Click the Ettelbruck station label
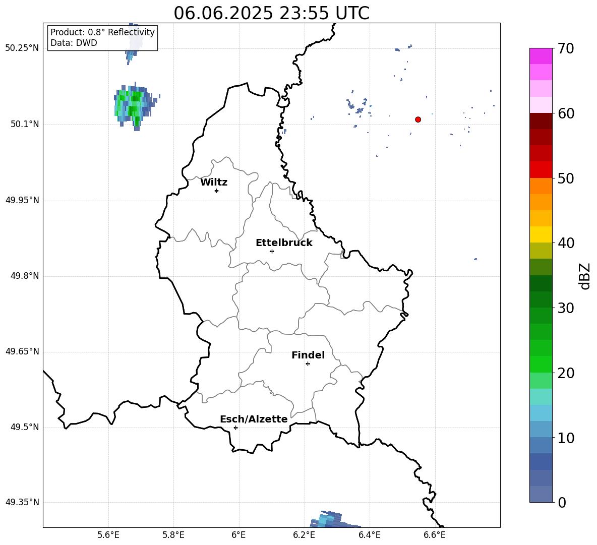 pyautogui.click(x=284, y=243)
